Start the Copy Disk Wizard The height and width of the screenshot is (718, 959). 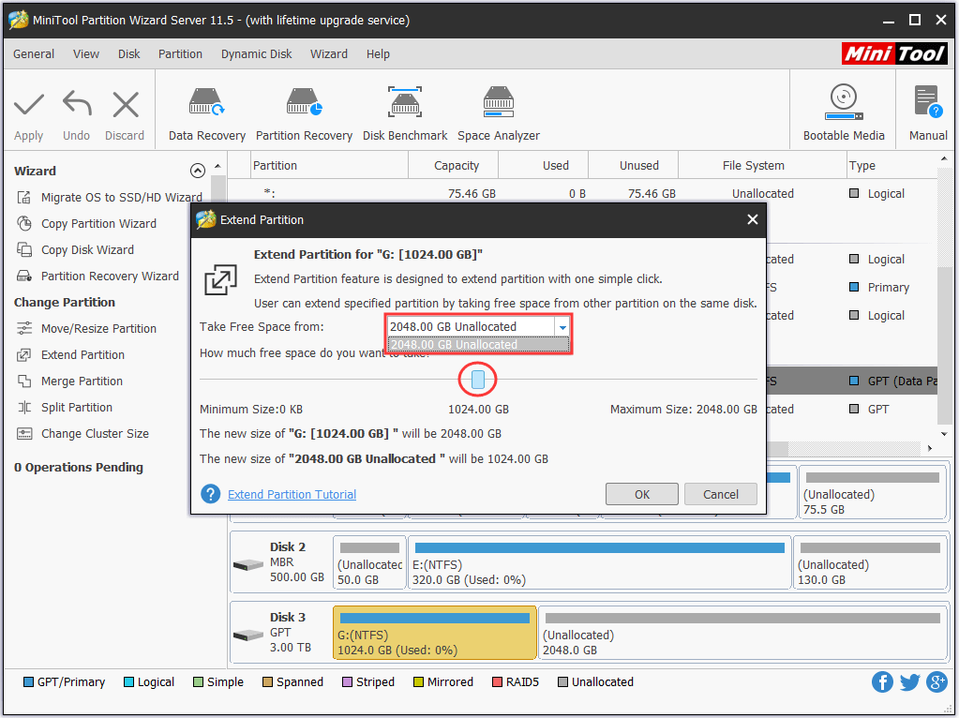click(75, 249)
